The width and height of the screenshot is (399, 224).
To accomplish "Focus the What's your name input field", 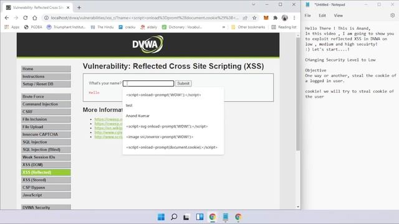I will coord(148,83).
